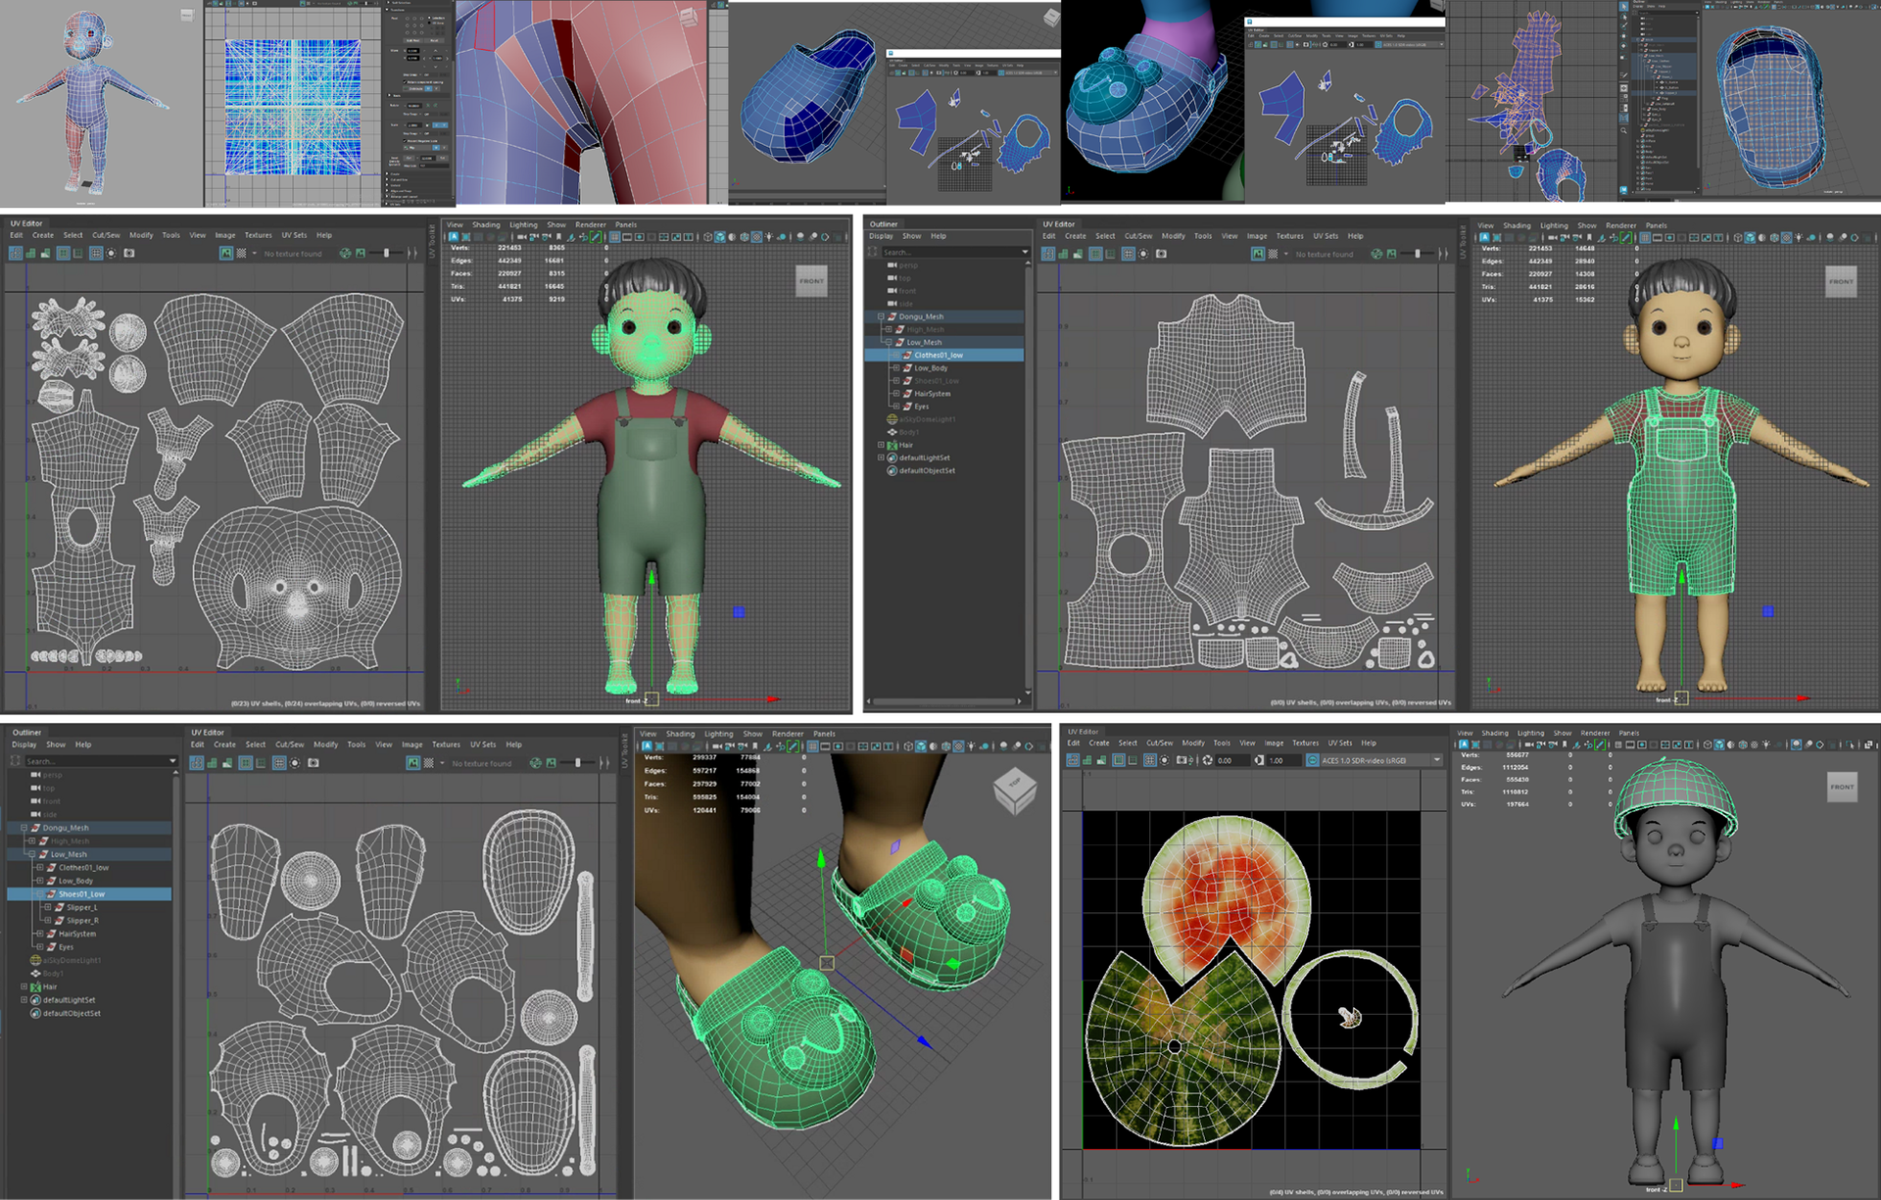Click aiSkyDomeLight1 icon in clothes Outliner

[892, 419]
